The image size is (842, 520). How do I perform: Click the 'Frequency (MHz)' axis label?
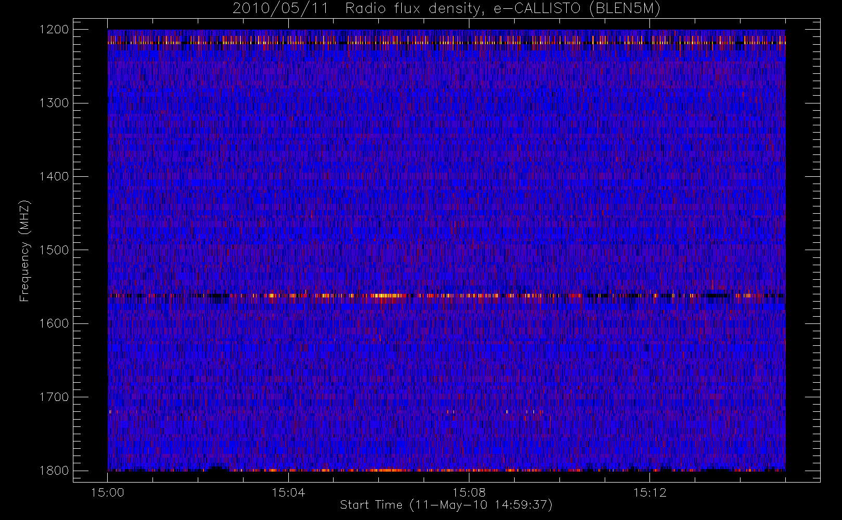pos(24,251)
